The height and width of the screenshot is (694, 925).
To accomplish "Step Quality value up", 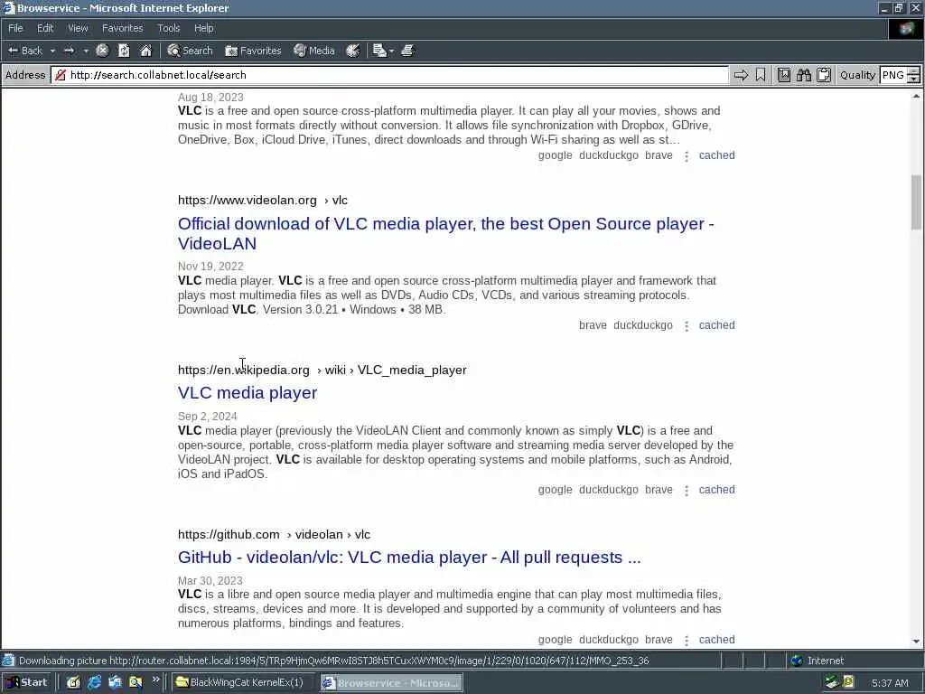I will click(913, 70).
